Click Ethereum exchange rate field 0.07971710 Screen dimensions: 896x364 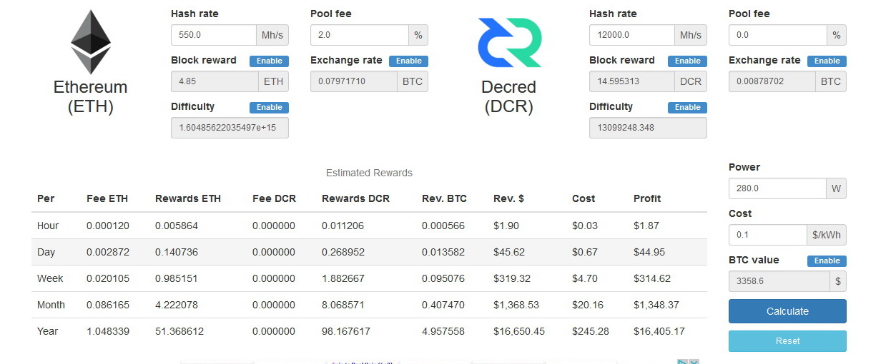click(354, 81)
